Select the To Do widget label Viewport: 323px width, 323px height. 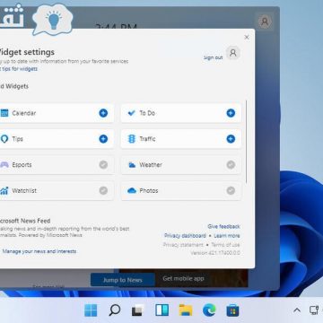147,113
